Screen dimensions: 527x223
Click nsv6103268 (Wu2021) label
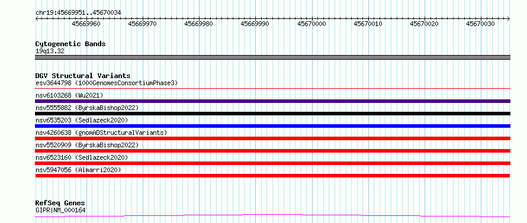[x=69, y=95]
